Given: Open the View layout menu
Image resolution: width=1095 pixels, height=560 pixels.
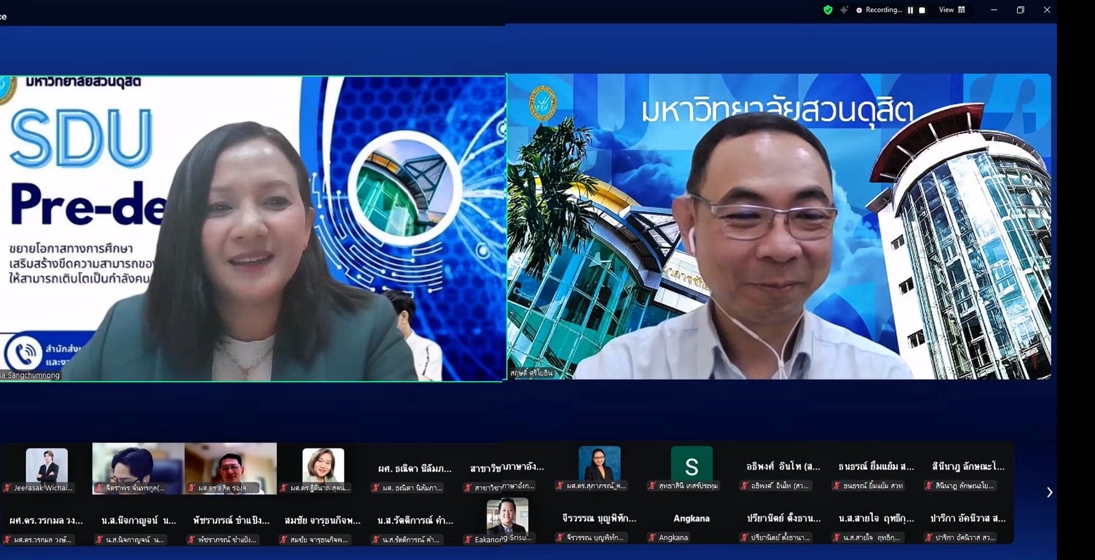Looking at the screenshot, I should [x=952, y=10].
